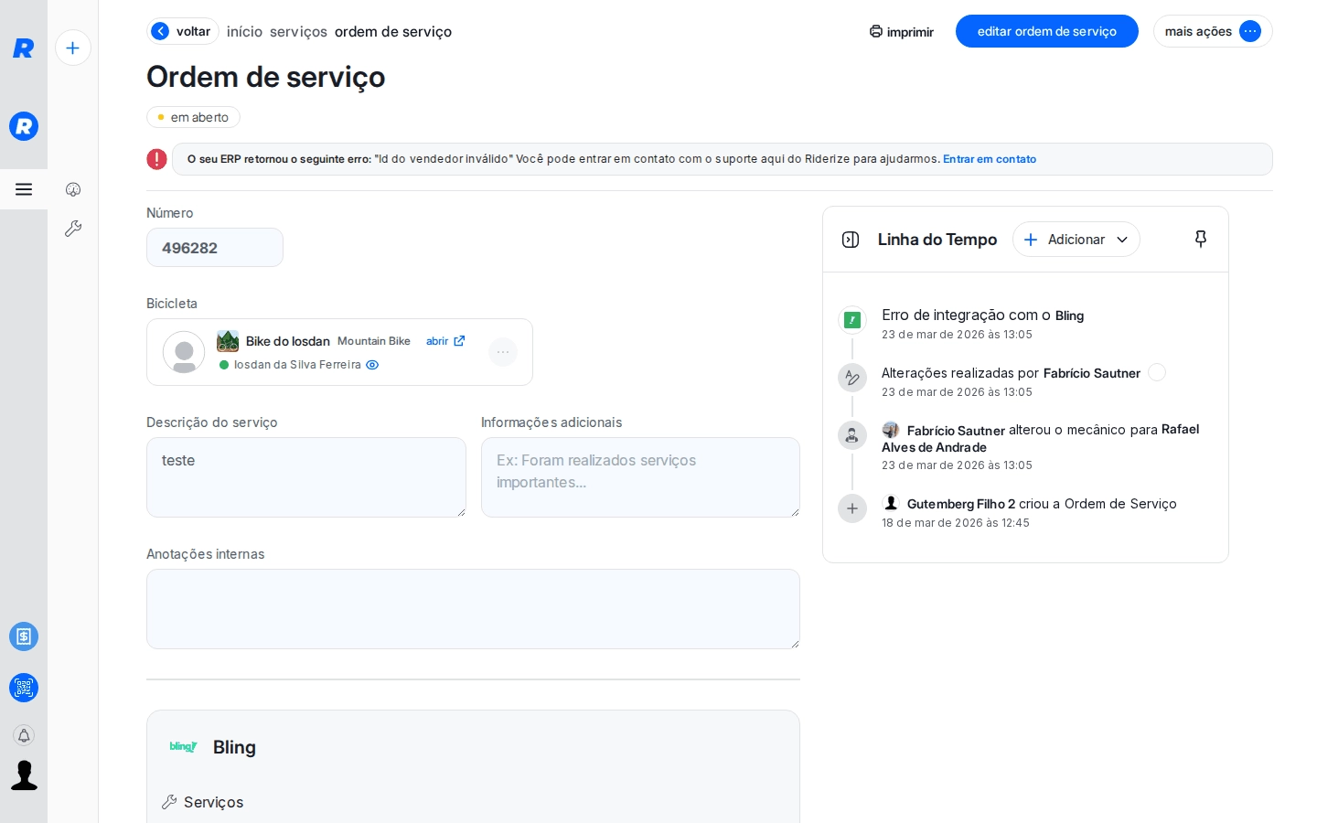Click the notifications bell icon
The width and height of the screenshot is (1317, 823).
tap(24, 735)
